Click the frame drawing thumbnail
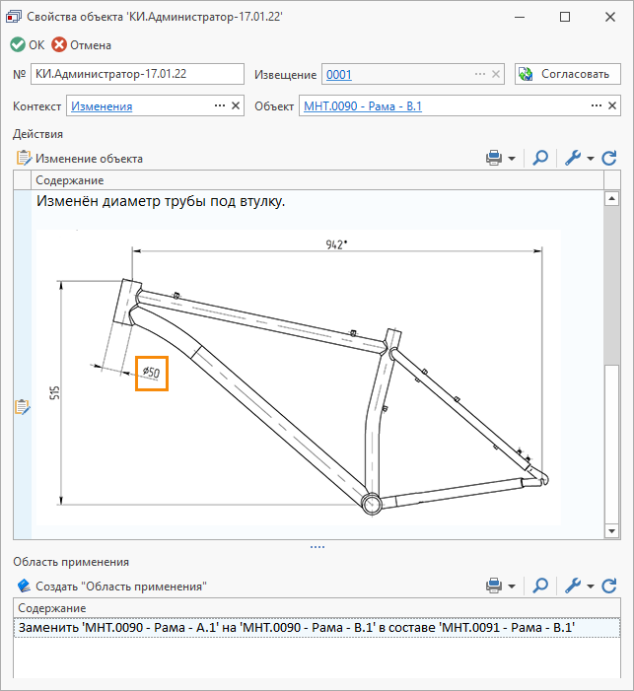634x691 pixels. (x=299, y=377)
